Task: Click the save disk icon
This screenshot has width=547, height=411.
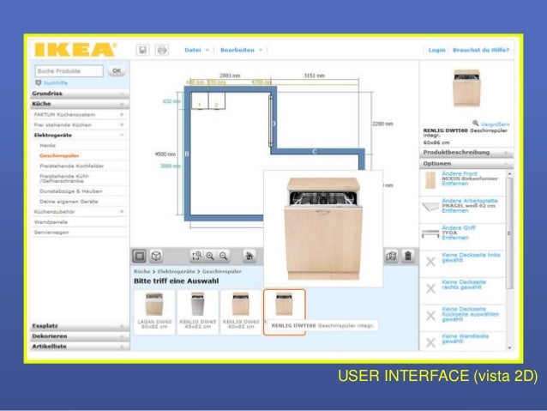Action: point(142,50)
